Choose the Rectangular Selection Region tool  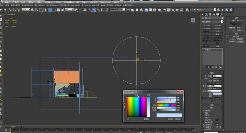pyautogui.click(x=41, y=10)
